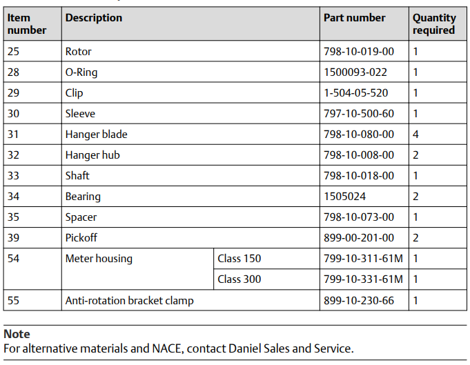Click the Note heading below the table
This screenshot has height=365, width=470.
tap(17, 334)
